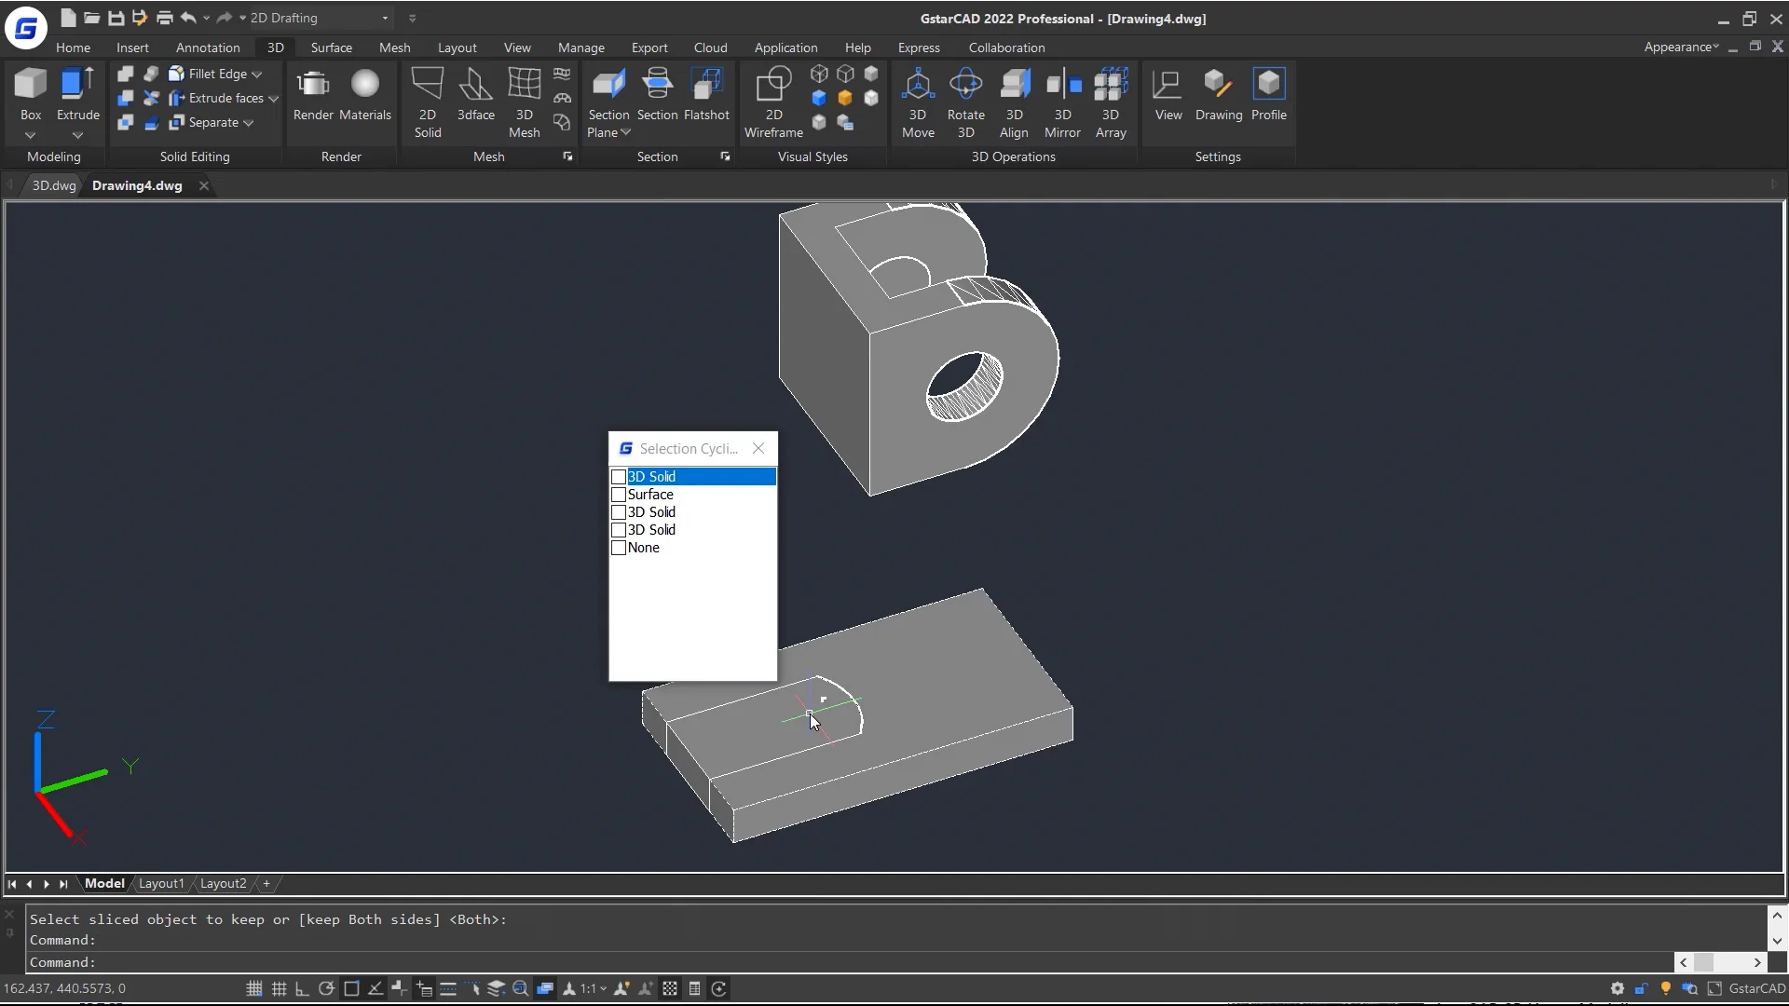Check the Surface checkbox in Selection Cycling

619,495
